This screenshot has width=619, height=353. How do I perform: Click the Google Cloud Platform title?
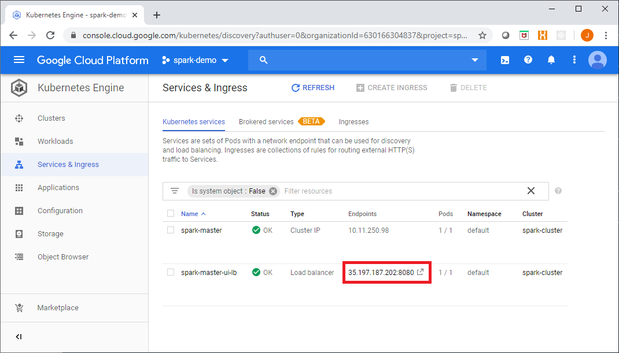(93, 60)
